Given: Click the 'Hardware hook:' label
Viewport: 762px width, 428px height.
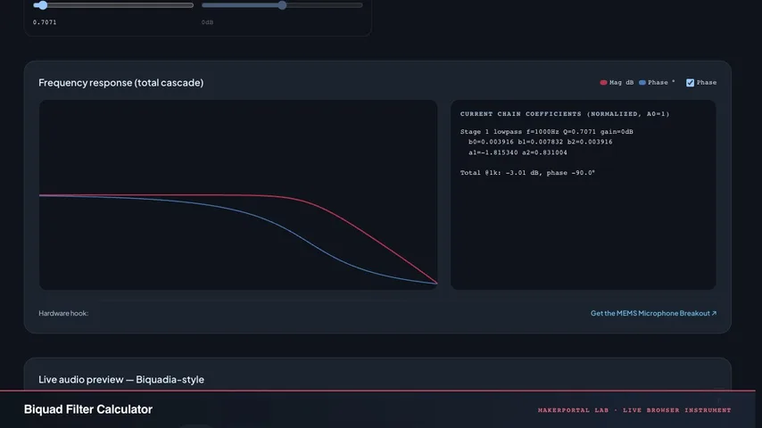Looking at the screenshot, I should [x=63, y=313].
